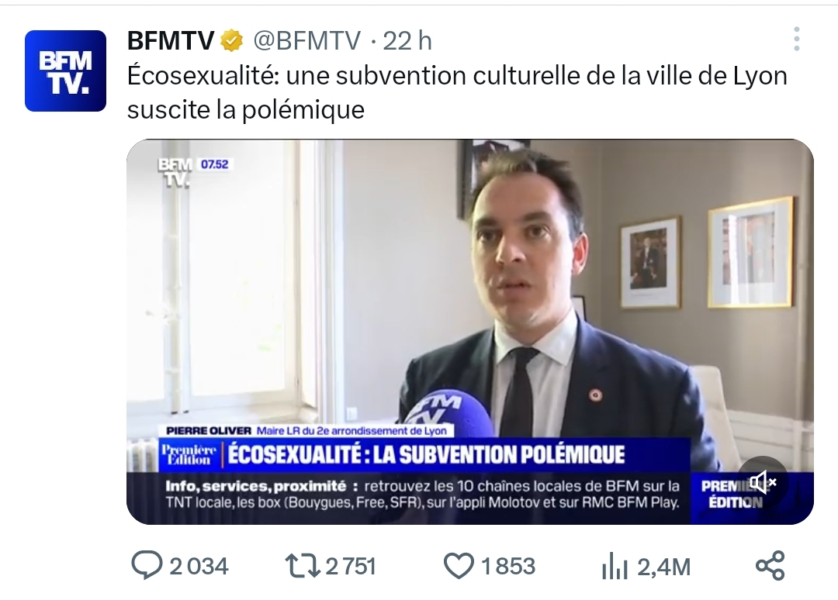Screen dimensions: 838x600
Task: Click the reply speech bubble icon
Action: click(147, 565)
